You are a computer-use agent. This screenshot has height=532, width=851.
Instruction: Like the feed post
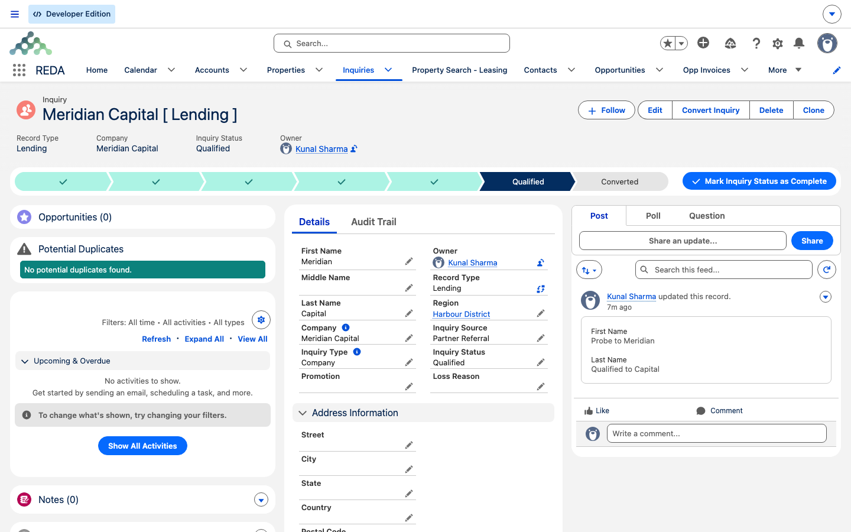(x=596, y=411)
